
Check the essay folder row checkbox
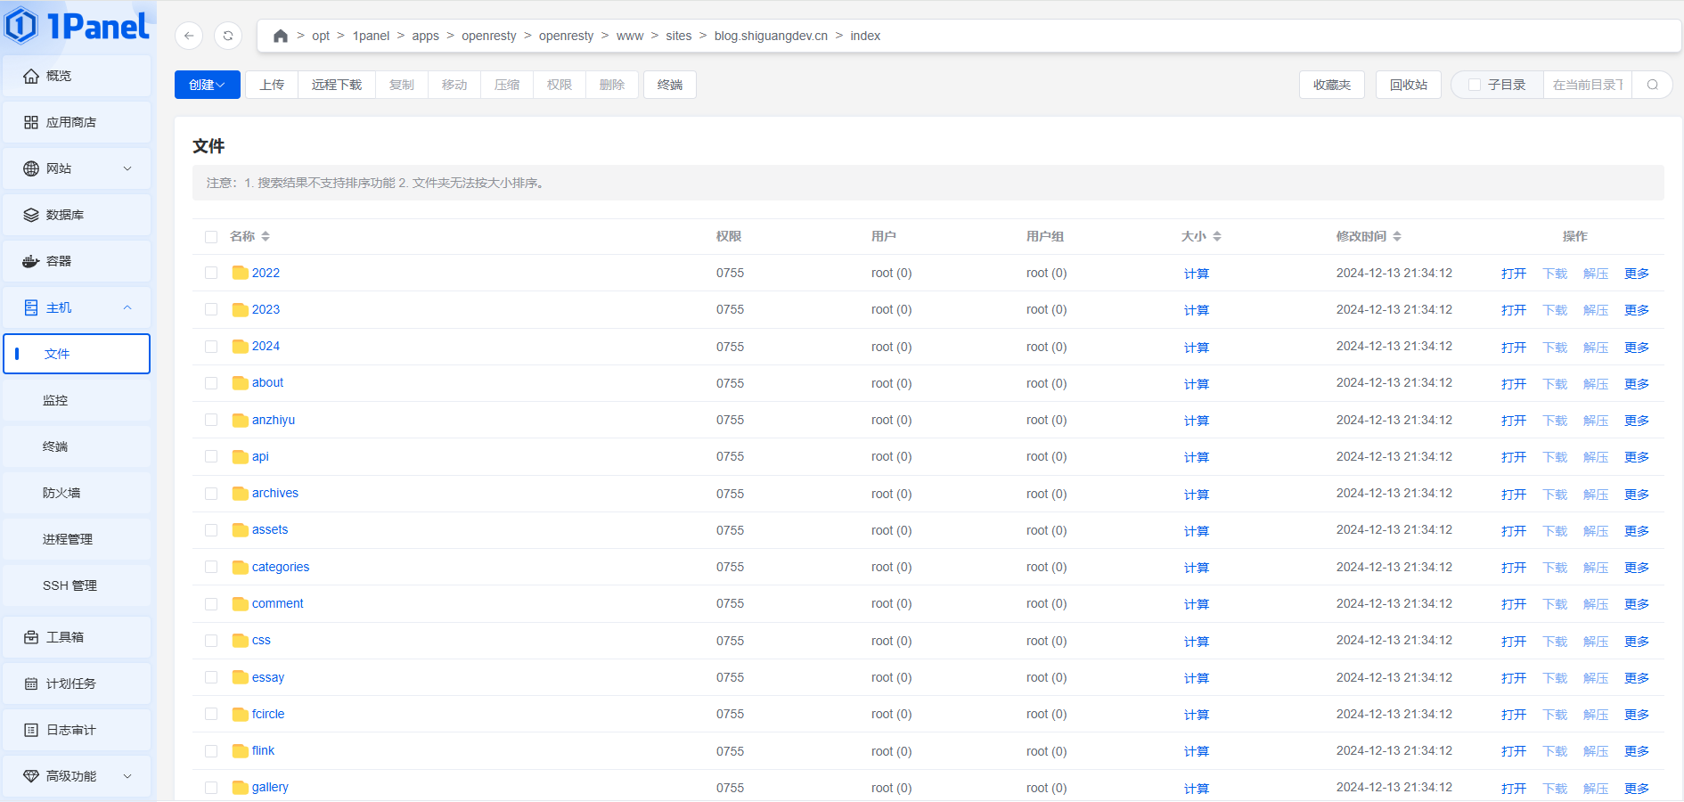(x=211, y=677)
